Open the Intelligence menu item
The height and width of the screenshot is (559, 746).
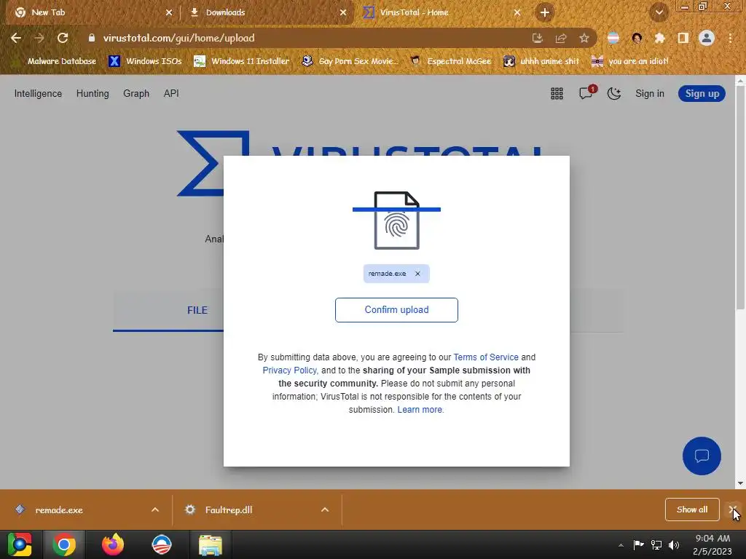coord(38,94)
